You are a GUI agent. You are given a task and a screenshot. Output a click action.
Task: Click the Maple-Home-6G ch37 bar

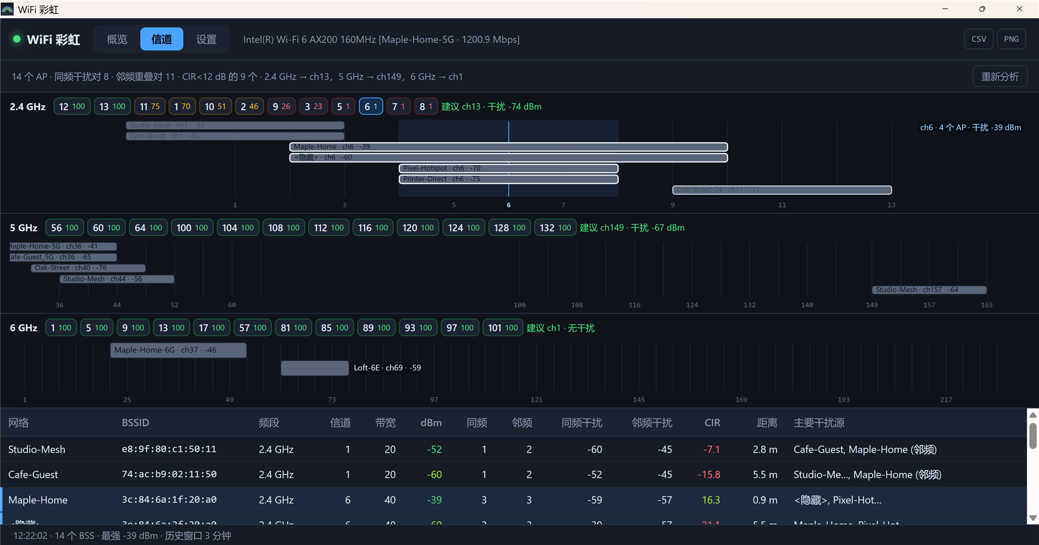[x=179, y=350]
